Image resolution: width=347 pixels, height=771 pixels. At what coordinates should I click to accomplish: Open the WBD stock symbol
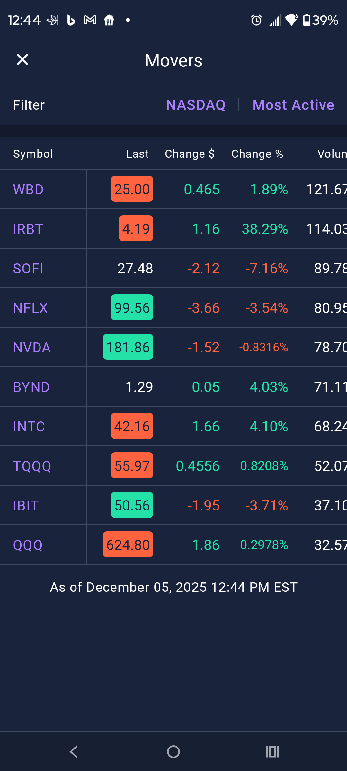28,190
